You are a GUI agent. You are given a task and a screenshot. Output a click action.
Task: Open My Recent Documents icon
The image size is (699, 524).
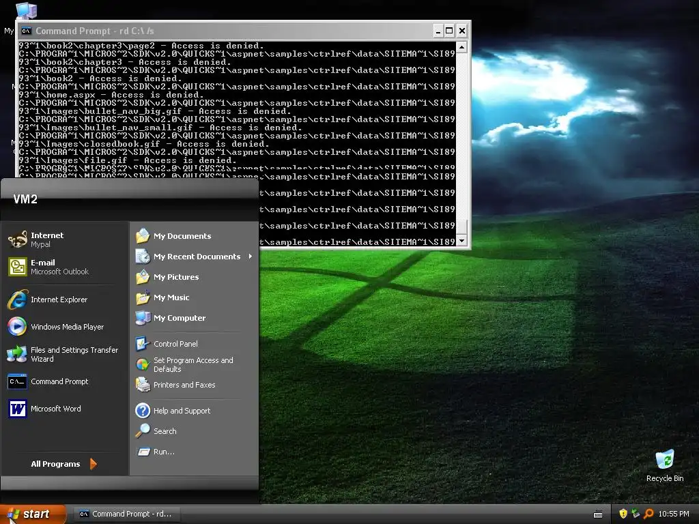coord(143,257)
